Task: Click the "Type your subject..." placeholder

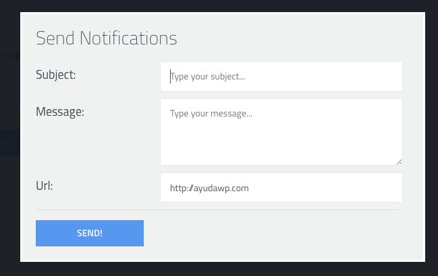Action: pos(208,77)
